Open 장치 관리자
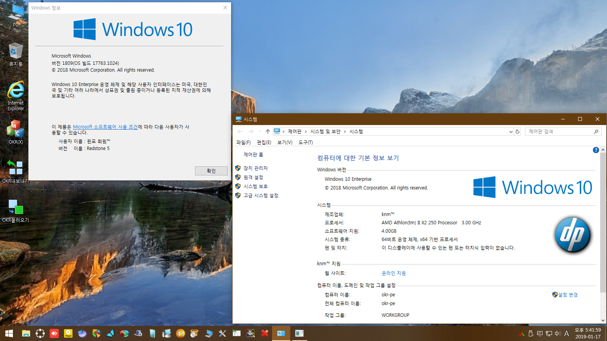The height and width of the screenshot is (341, 607). pyautogui.click(x=255, y=168)
